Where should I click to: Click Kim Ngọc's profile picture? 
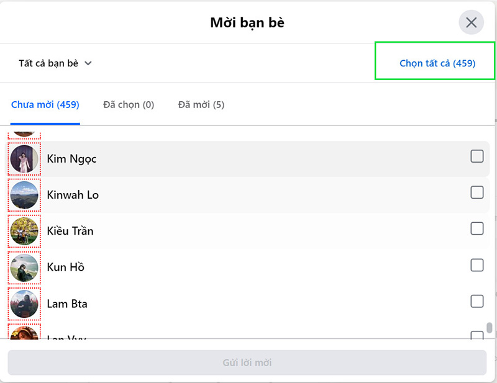pyautogui.click(x=24, y=159)
